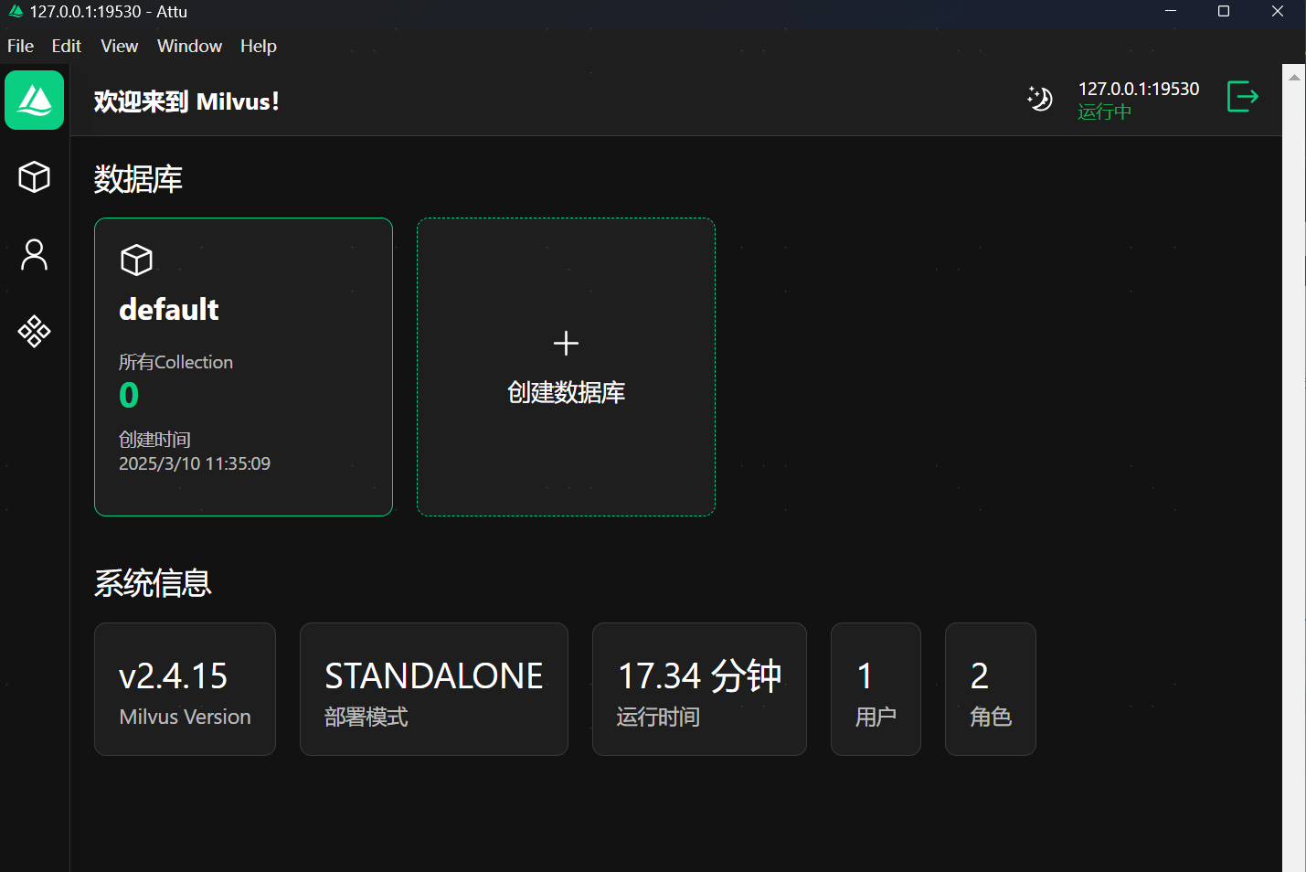
Task: Click the 所有Collection label
Action: tap(175, 362)
